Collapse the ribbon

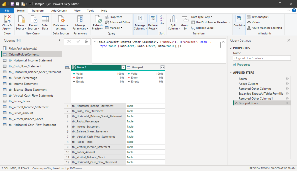pyautogui.click(x=288, y=11)
